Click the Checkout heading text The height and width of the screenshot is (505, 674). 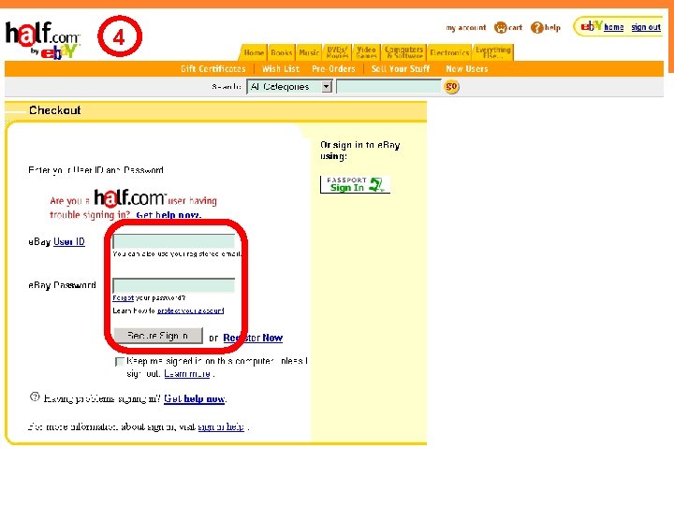[55, 110]
